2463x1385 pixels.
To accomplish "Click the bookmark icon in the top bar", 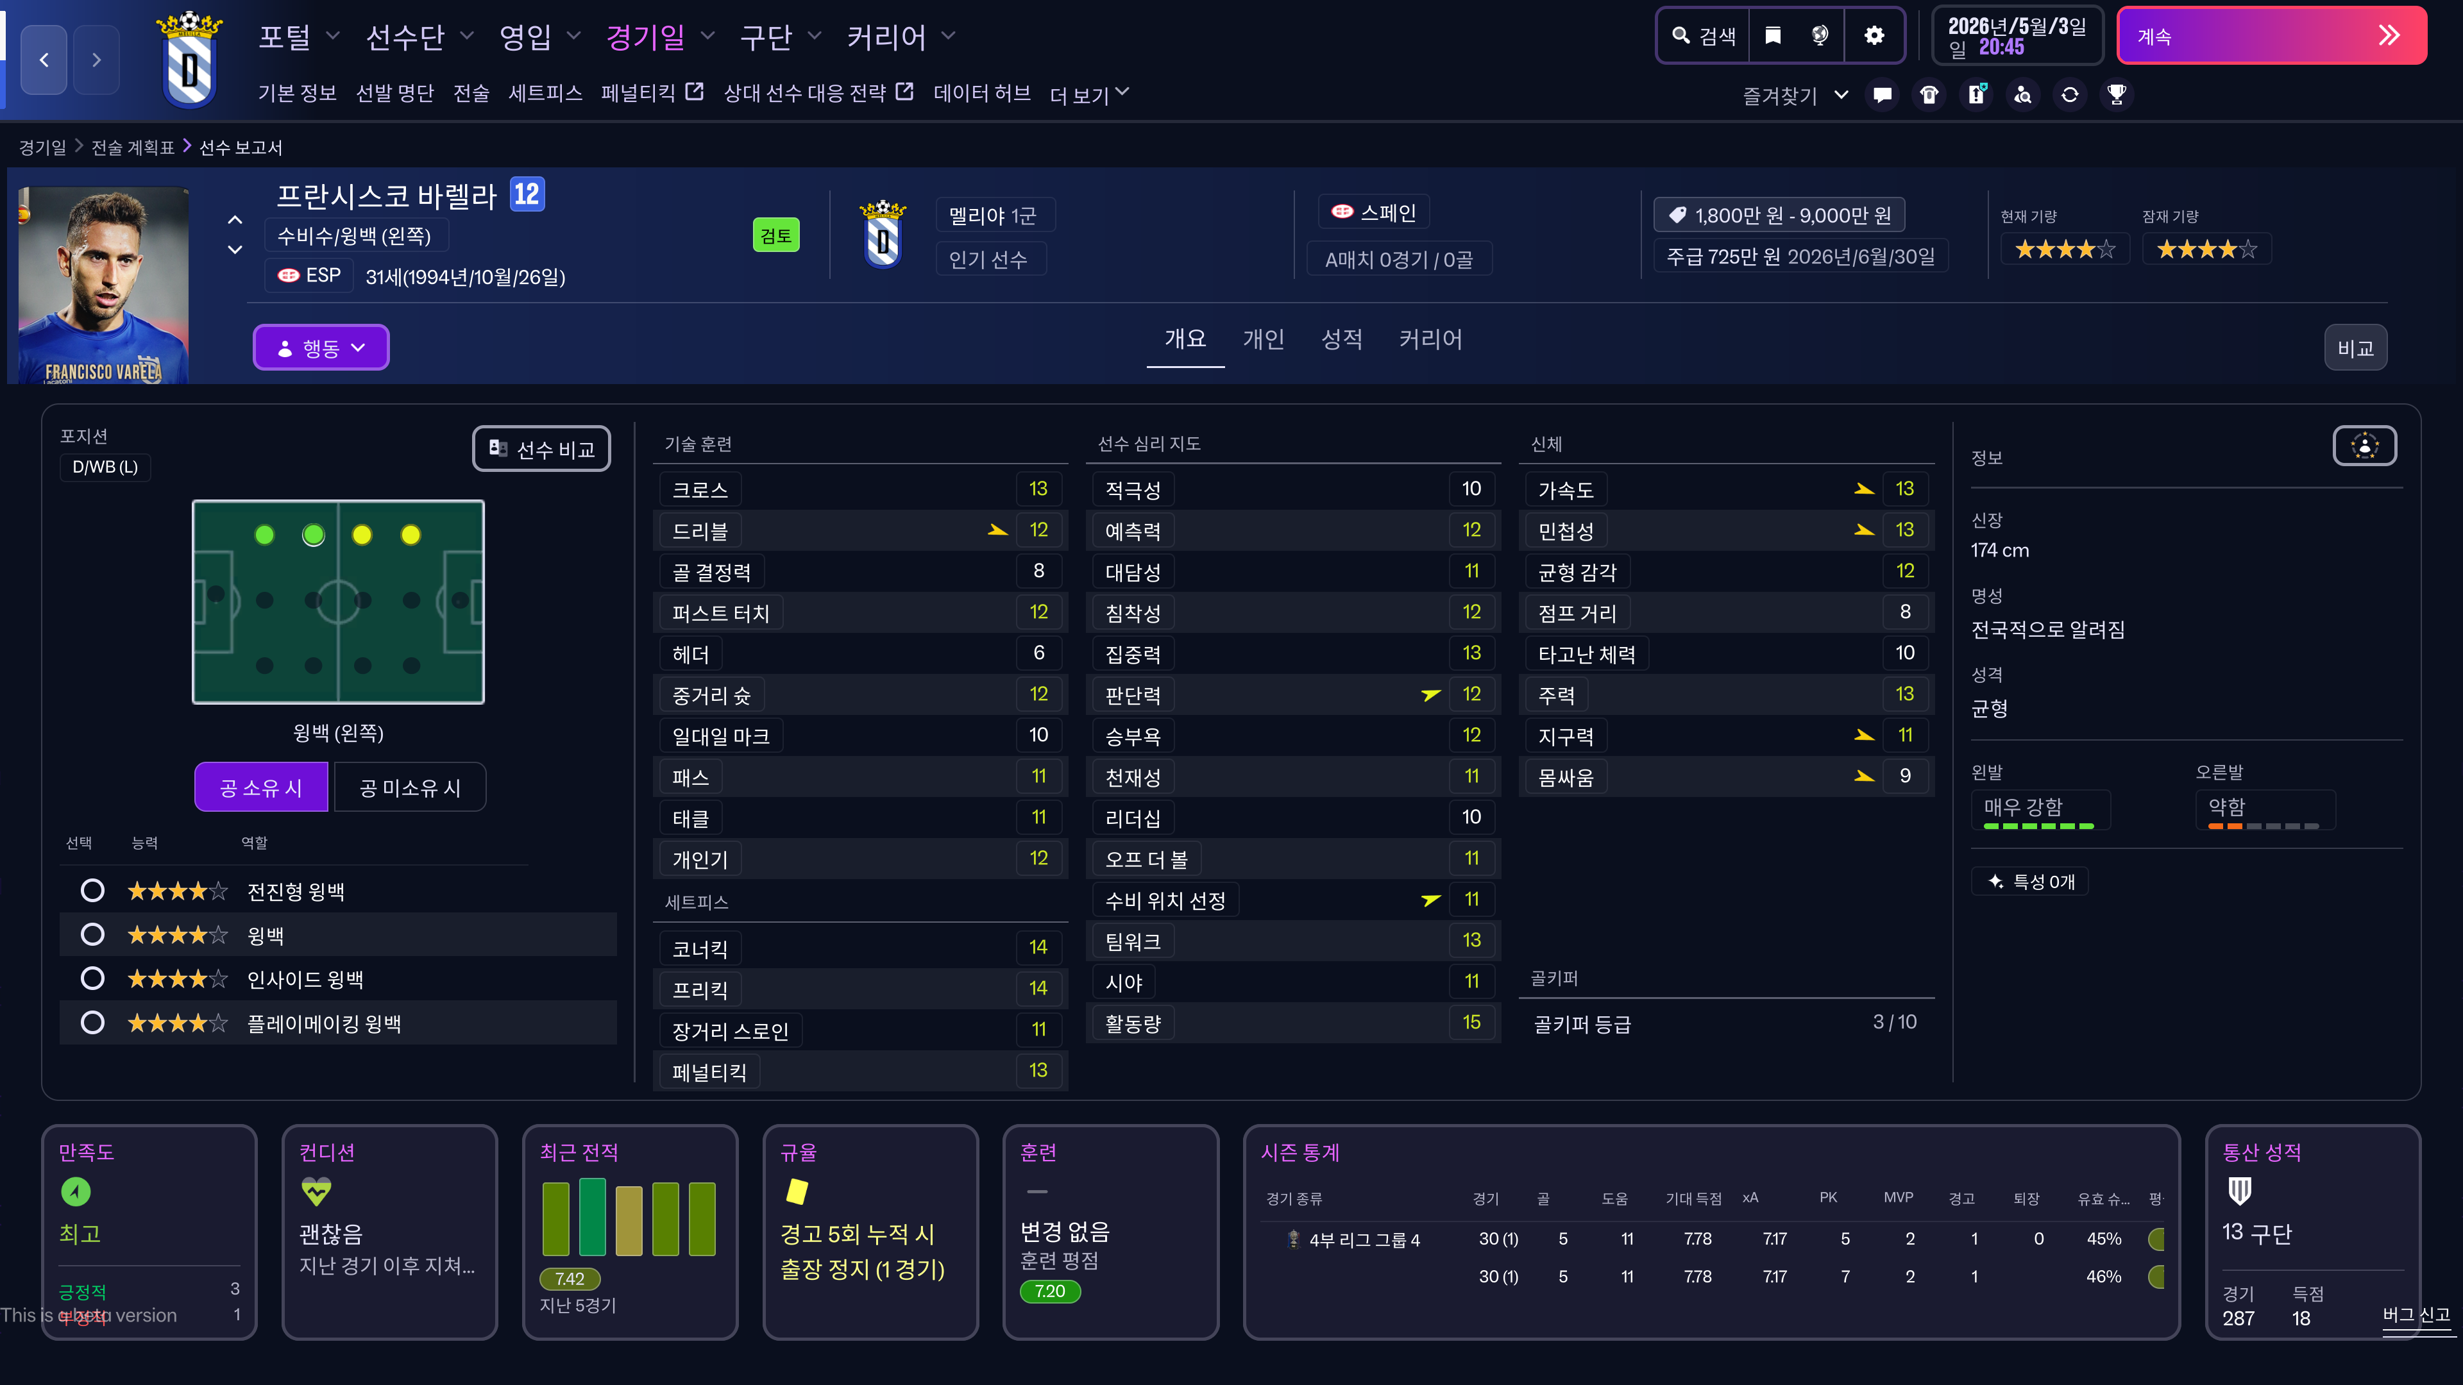I will 1773,35.
